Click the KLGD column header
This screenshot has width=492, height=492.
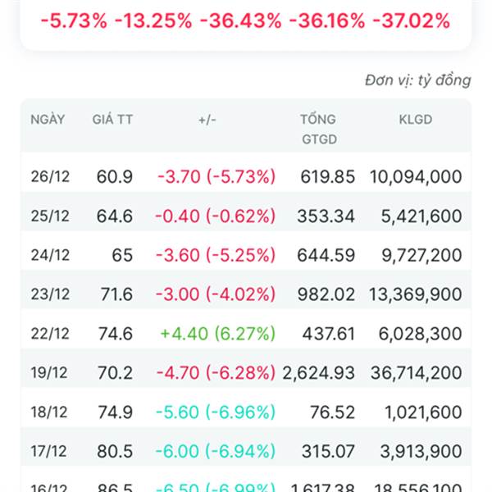coord(416,120)
